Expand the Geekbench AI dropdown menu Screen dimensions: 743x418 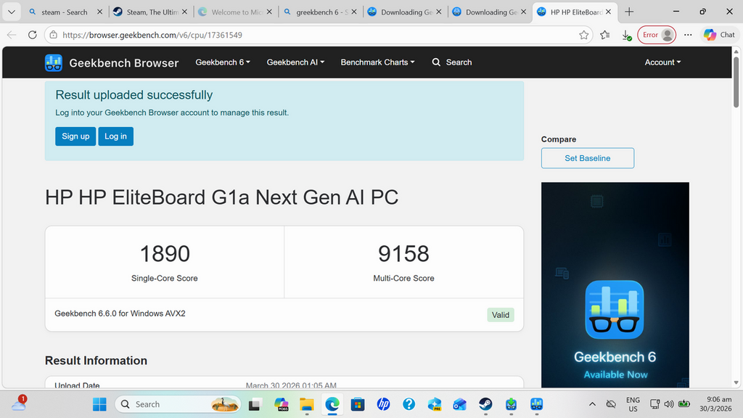point(295,62)
